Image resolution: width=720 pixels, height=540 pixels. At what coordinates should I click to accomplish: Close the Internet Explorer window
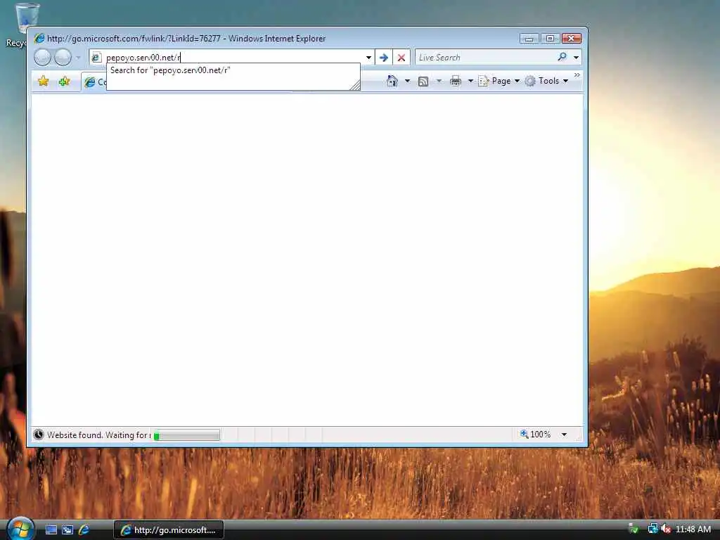(571, 39)
